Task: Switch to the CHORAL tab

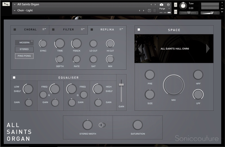Action: (x=30, y=30)
